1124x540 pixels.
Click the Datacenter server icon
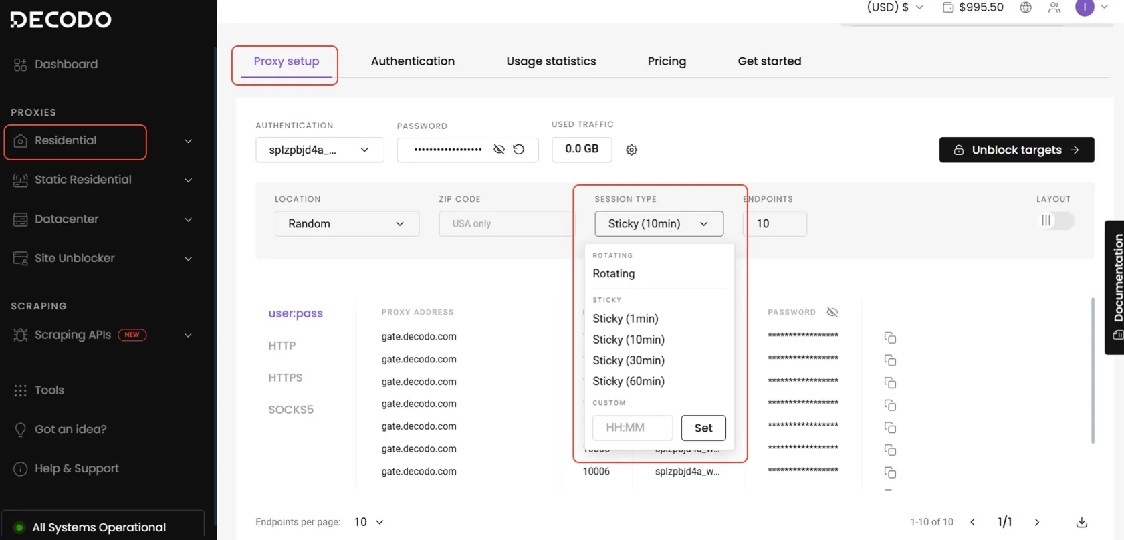click(20, 219)
